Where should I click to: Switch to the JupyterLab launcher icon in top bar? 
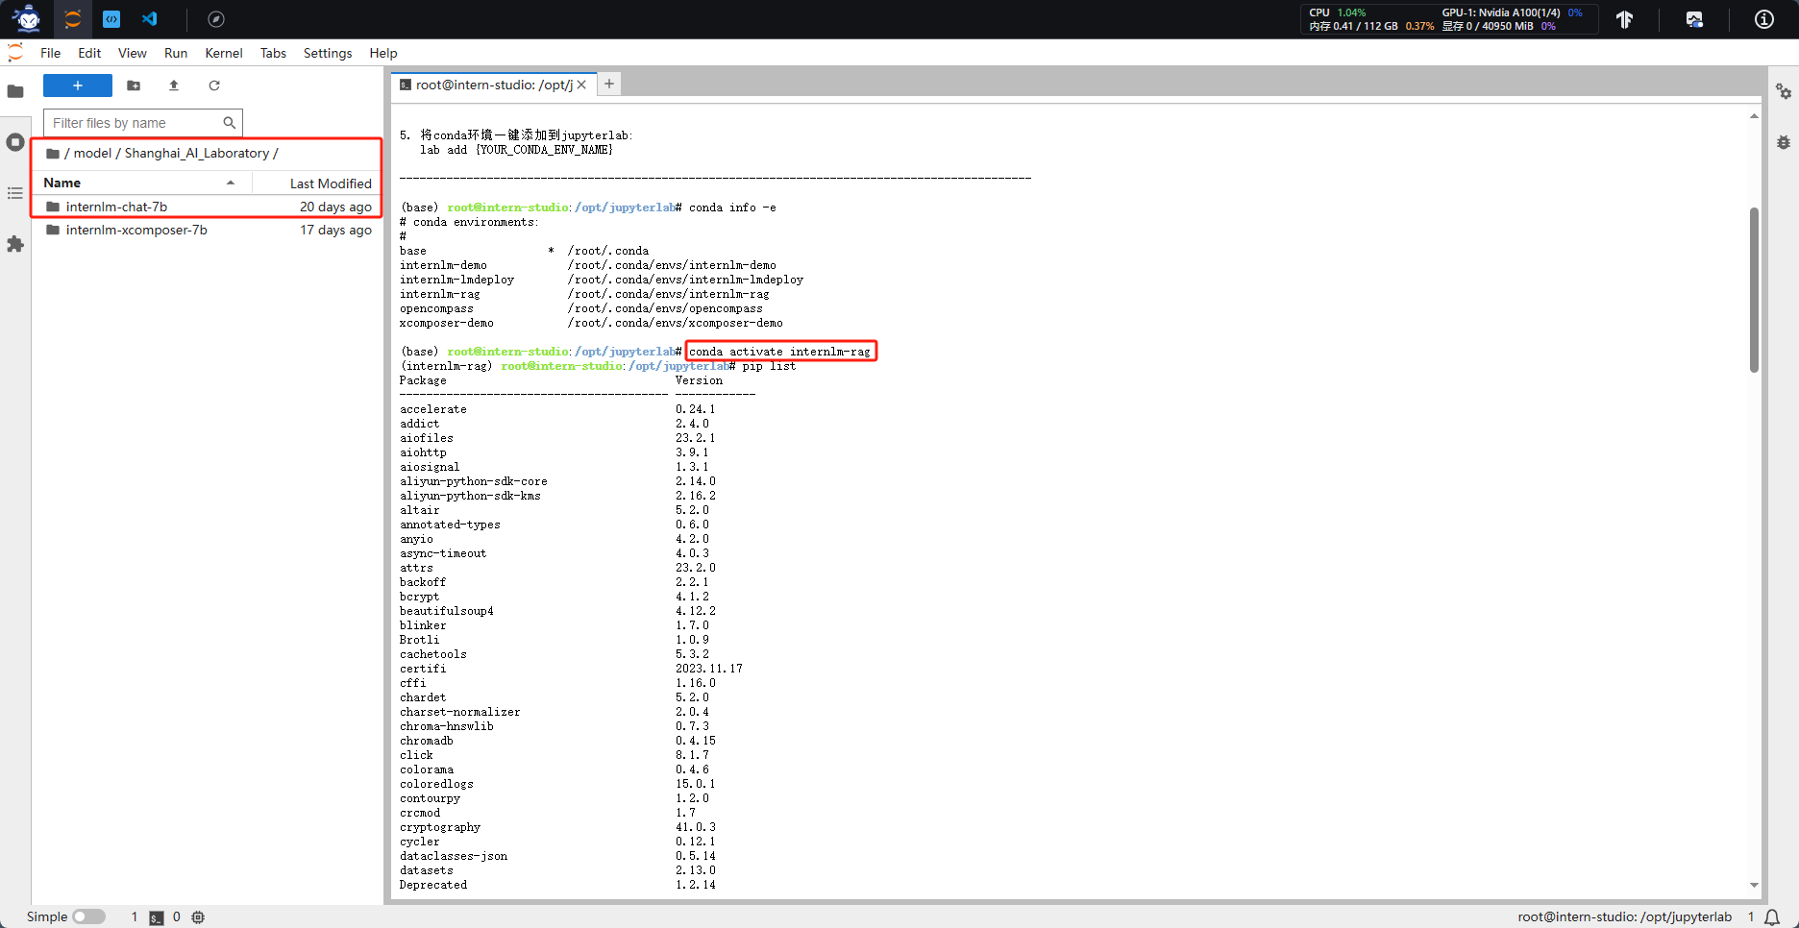coord(73,19)
